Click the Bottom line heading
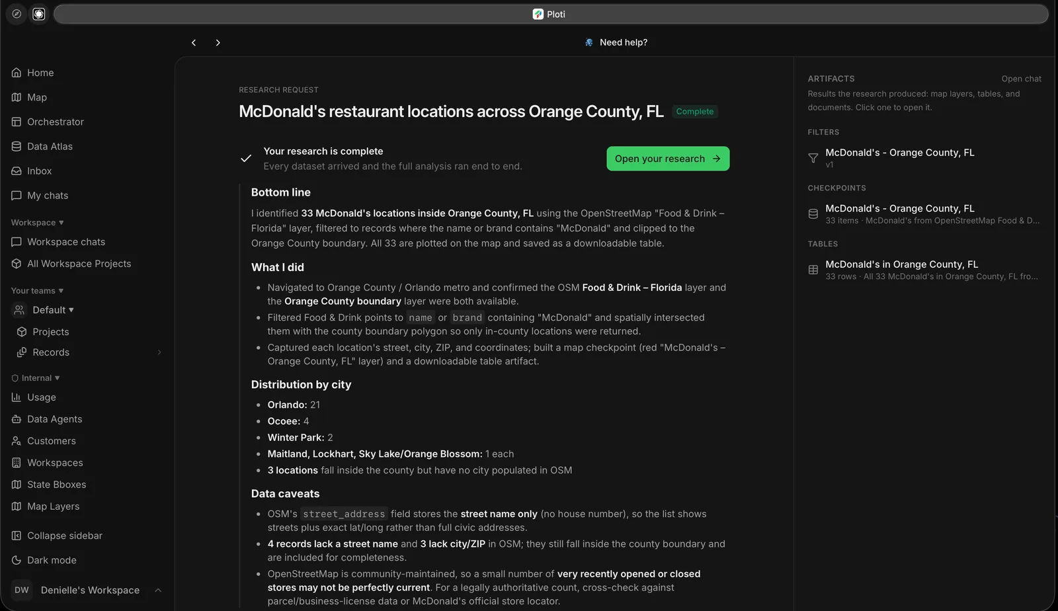1058x611 pixels. [280, 192]
